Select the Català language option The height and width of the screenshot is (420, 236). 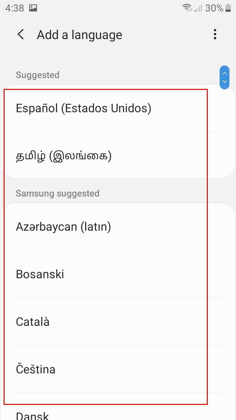tap(32, 322)
